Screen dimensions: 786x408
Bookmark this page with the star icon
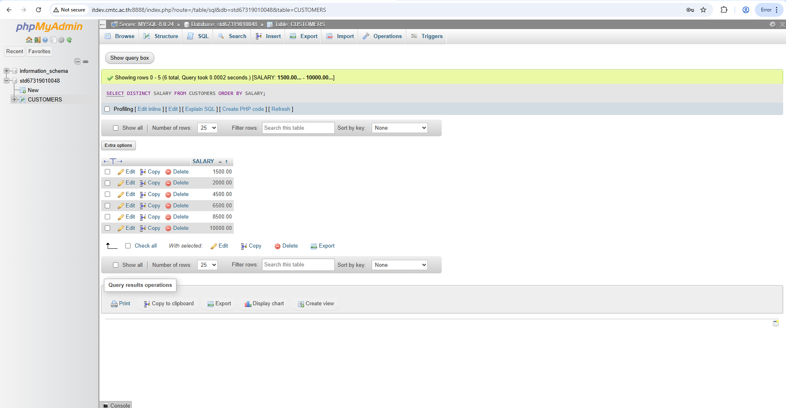pos(703,10)
